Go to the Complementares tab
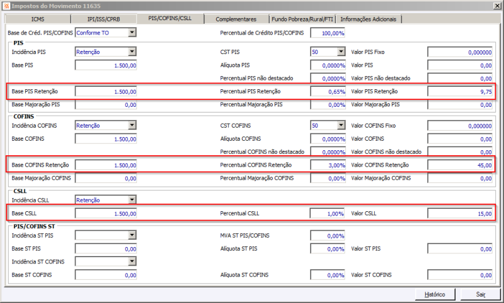Image resolution: width=504 pixels, height=303 pixels. [236, 19]
